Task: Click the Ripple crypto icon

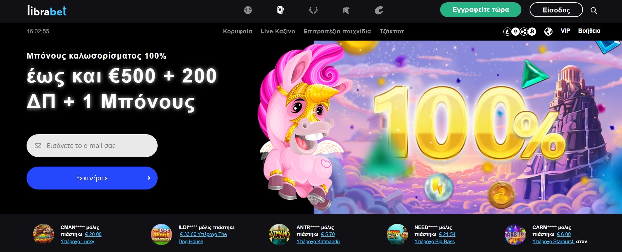Action: (x=524, y=31)
